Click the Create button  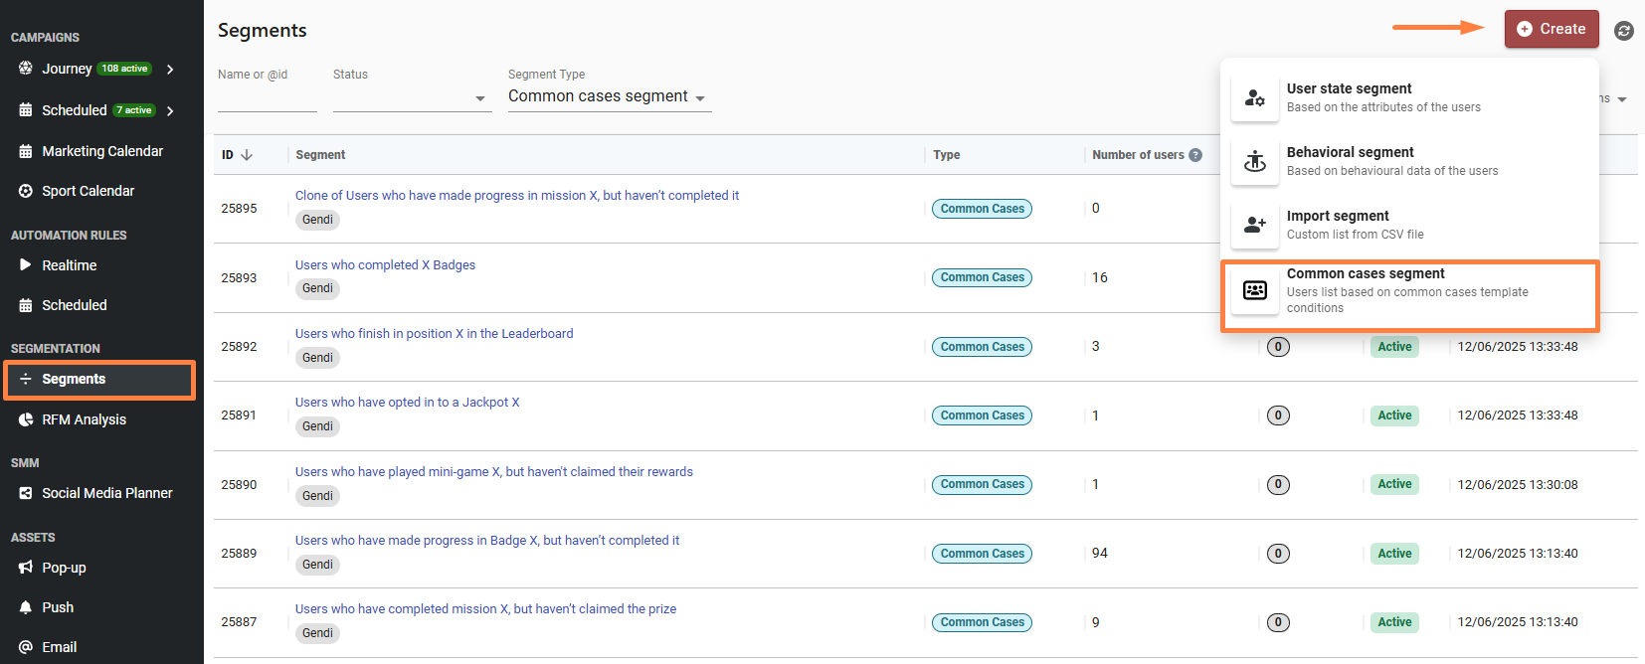(x=1552, y=29)
